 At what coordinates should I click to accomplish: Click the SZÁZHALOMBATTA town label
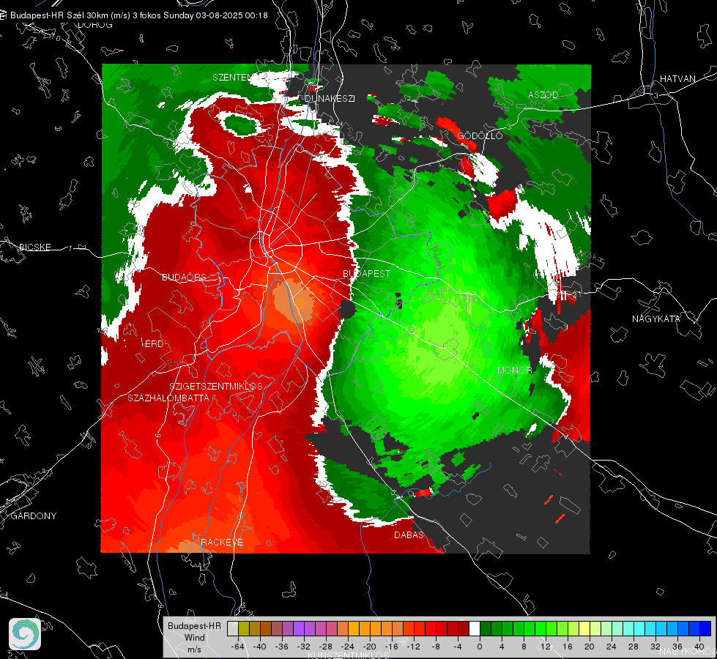pos(168,398)
